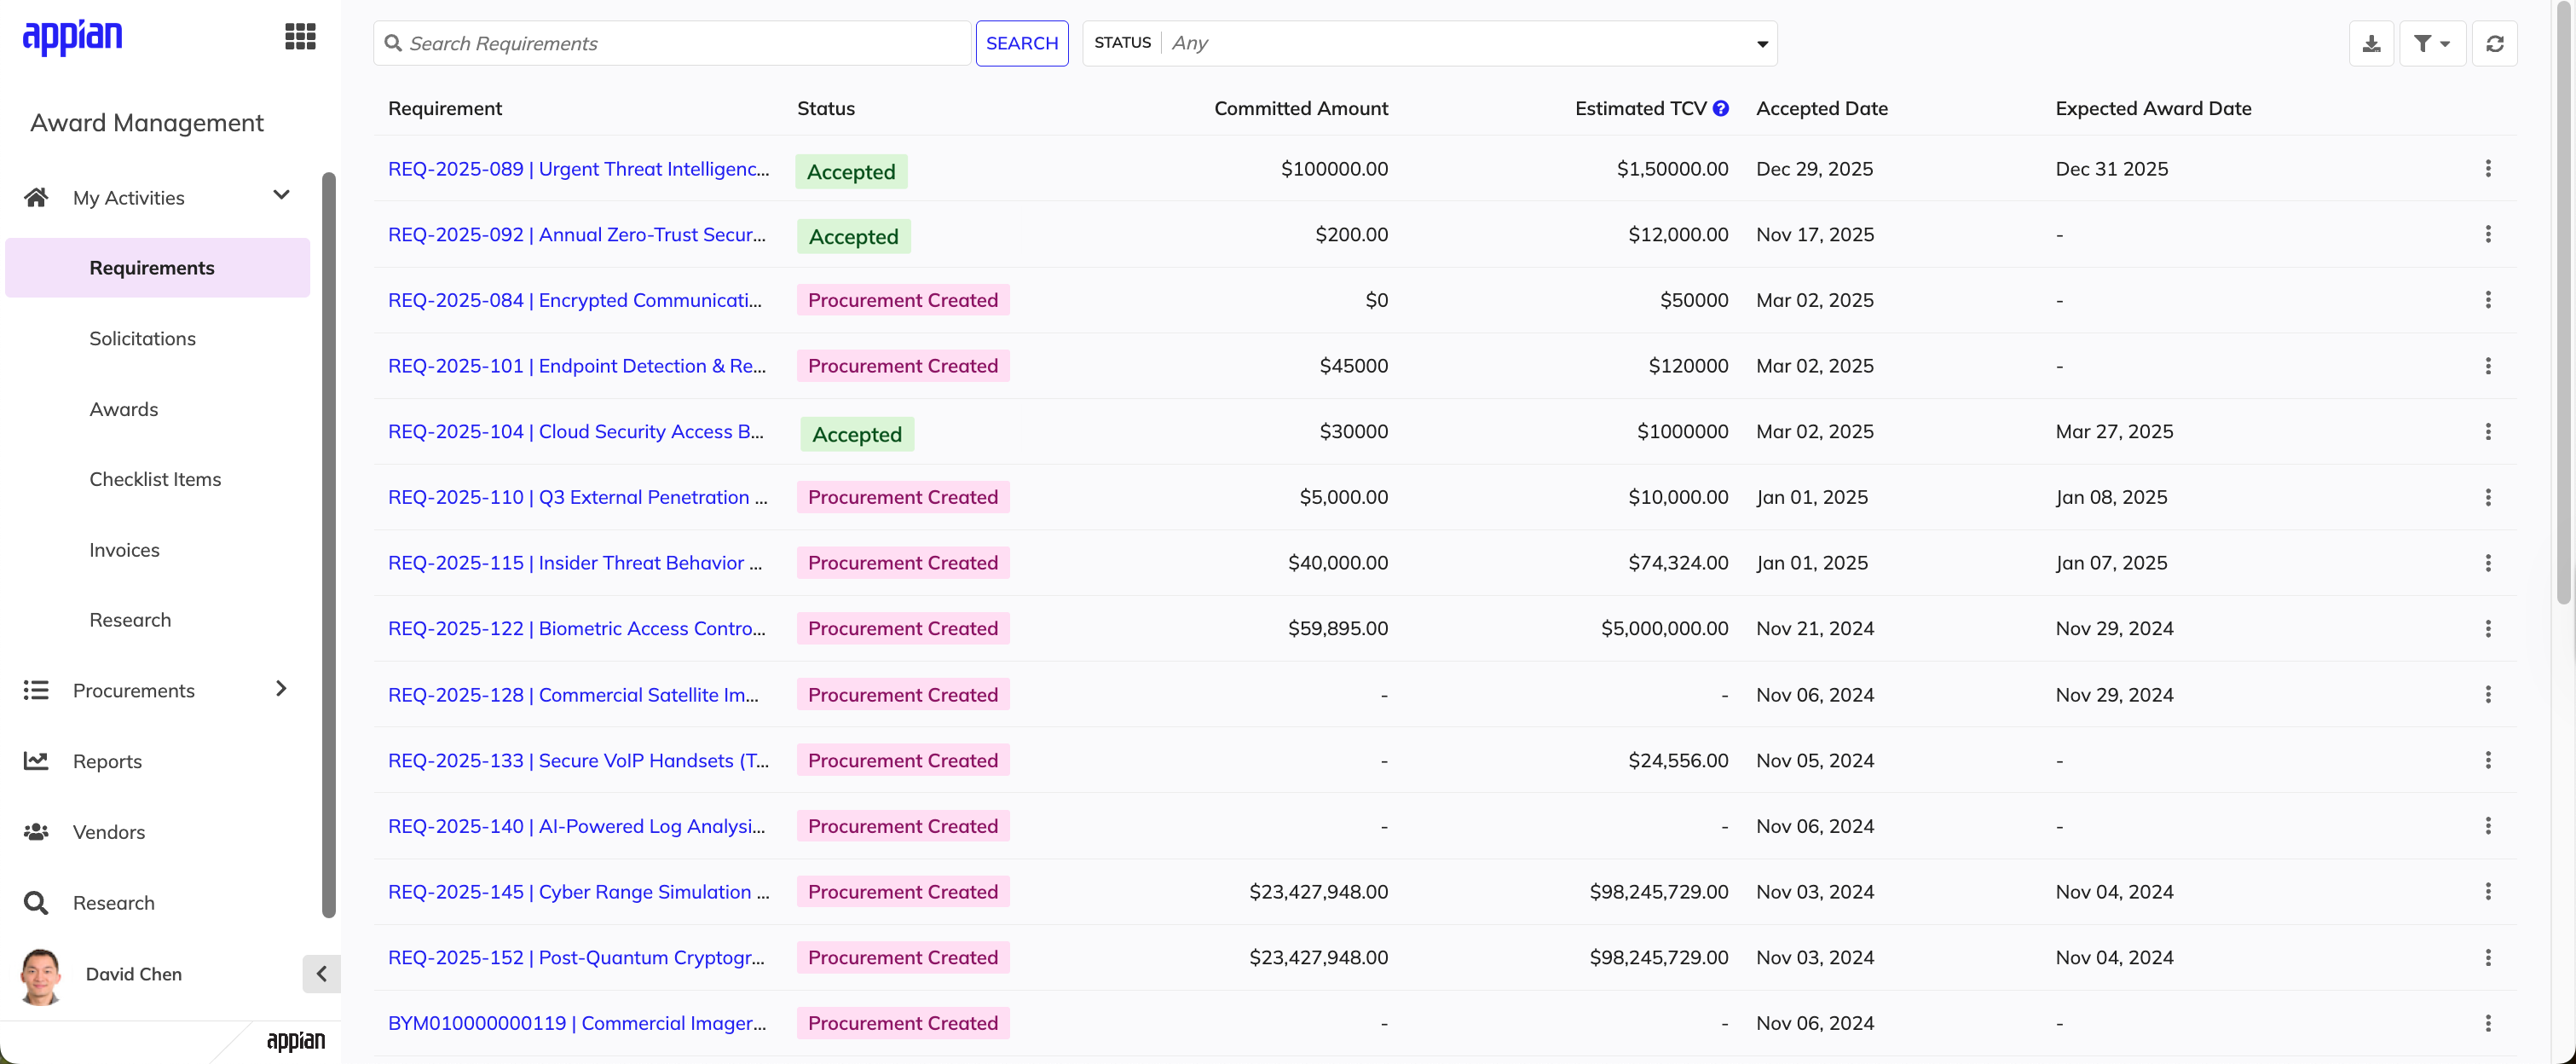
Task: Open the filter funnel menu
Action: 2432,44
